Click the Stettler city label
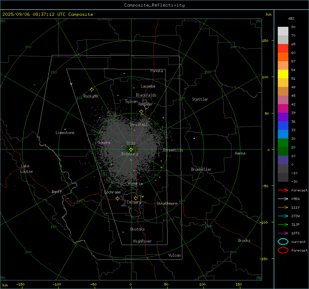The height and width of the screenshot is (289, 309). click(x=200, y=99)
